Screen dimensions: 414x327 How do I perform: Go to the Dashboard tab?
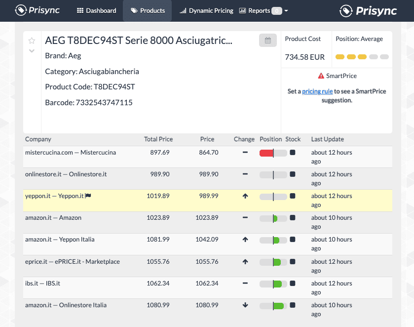97,10
